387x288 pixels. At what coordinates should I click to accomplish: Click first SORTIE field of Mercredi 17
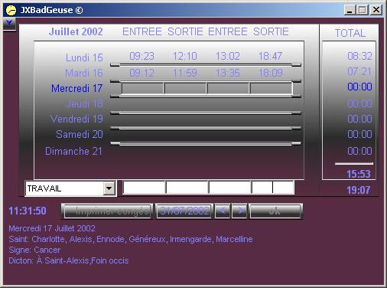click(x=185, y=88)
